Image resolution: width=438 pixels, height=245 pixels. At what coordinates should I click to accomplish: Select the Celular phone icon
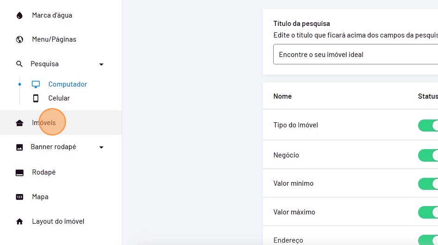pyautogui.click(x=36, y=98)
